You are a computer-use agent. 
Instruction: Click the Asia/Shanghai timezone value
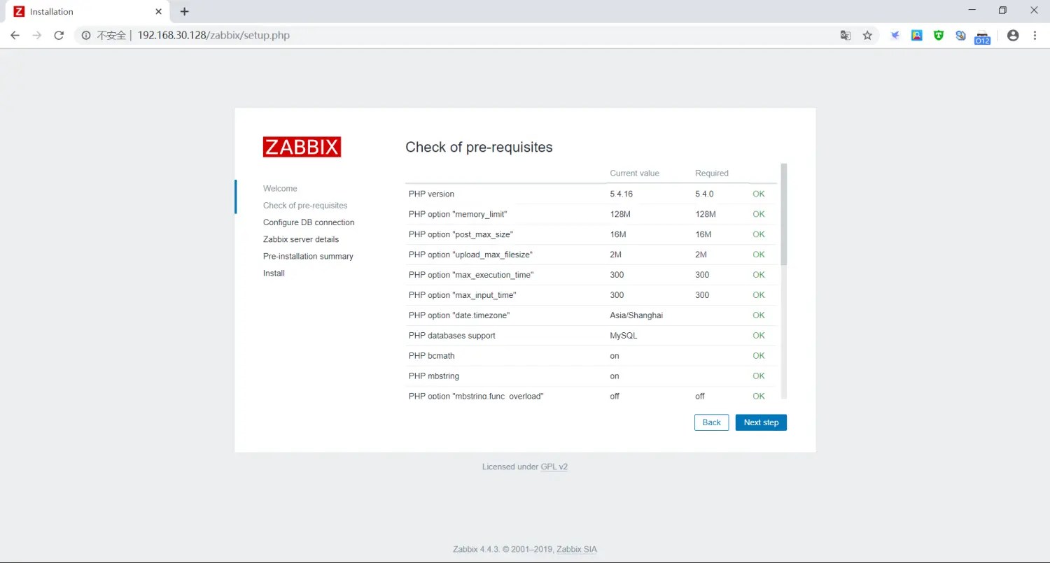click(x=636, y=315)
